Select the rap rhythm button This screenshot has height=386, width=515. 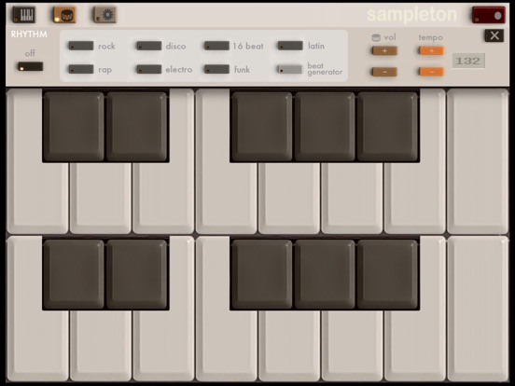point(81,69)
